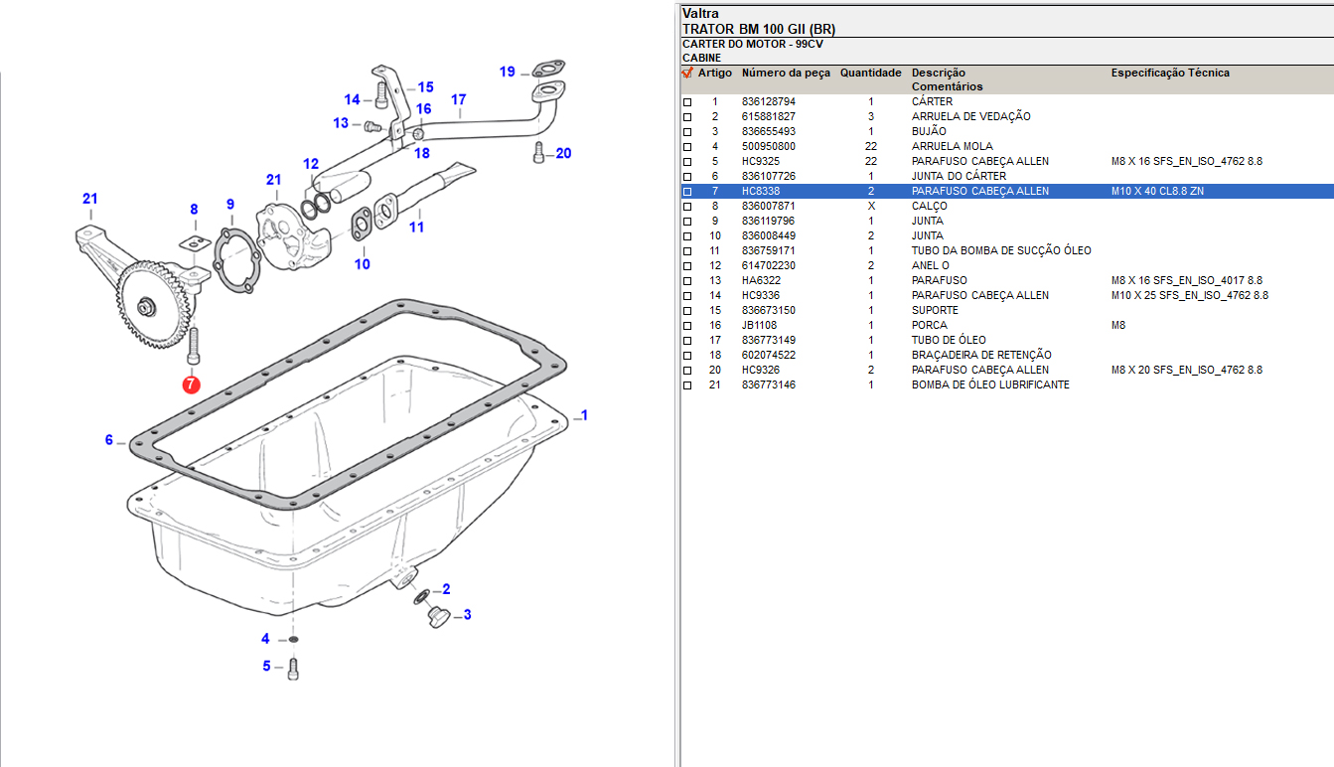The width and height of the screenshot is (1334, 767).
Task: Click part number 836759171 in the list
Action: point(768,251)
